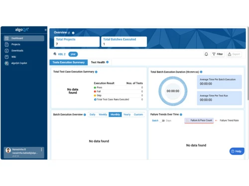Click Narasimha B profile avatar
The width and height of the screenshot is (249, 186).
point(8,150)
